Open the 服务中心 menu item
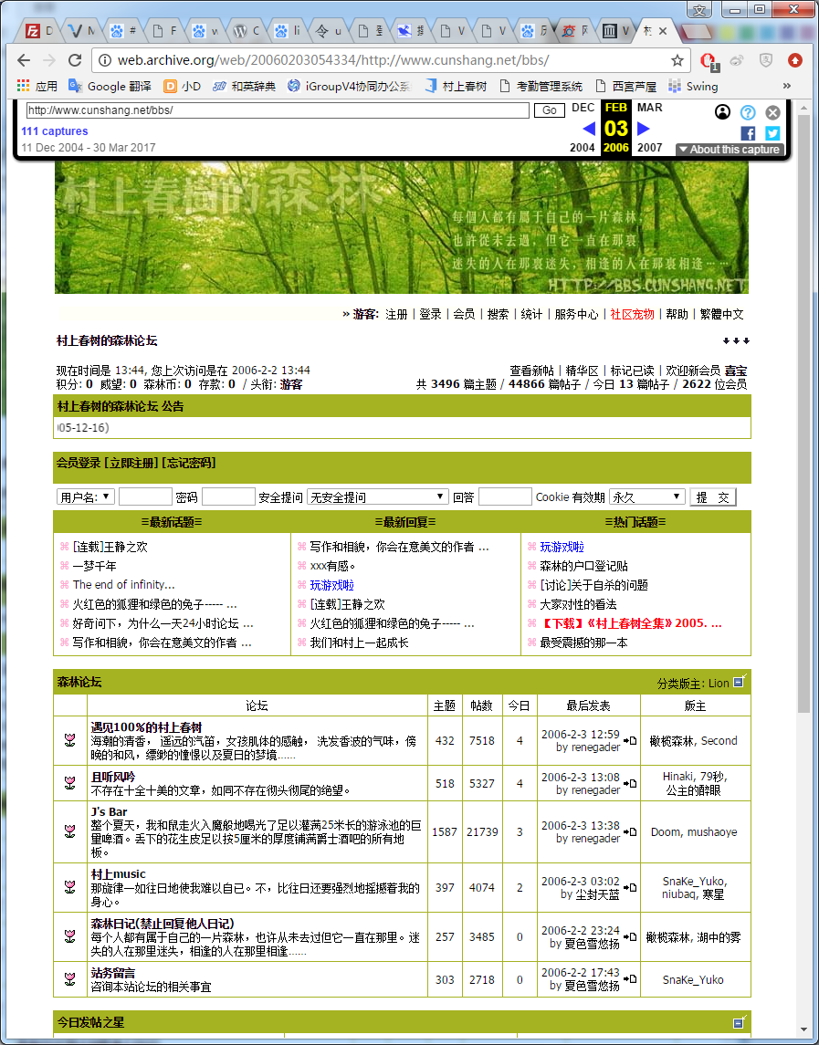The height and width of the screenshot is (1045, 819). (576, 314)
